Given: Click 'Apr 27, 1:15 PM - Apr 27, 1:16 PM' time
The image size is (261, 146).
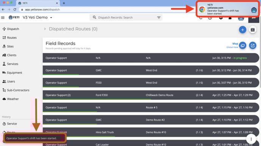Looking at the screenshot, I should (233, 107).
